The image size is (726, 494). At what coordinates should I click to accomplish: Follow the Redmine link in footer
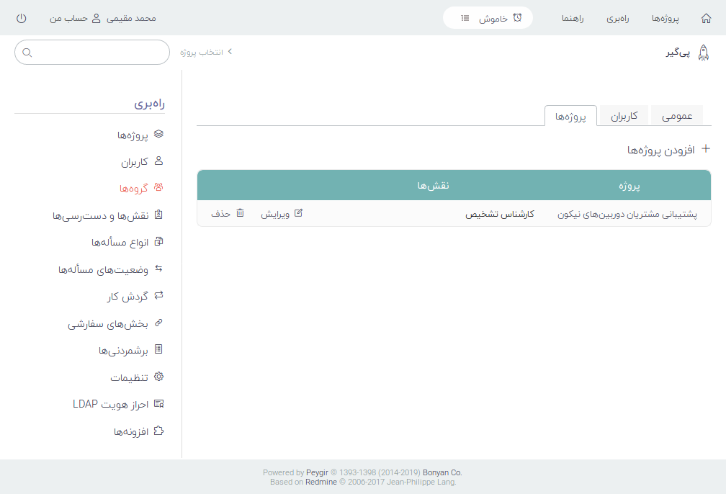click(x=321, y=482)
